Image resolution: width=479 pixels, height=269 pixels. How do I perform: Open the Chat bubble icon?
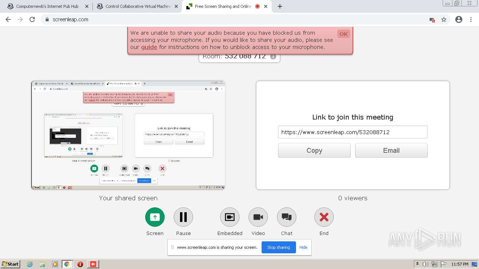(287, 217)
